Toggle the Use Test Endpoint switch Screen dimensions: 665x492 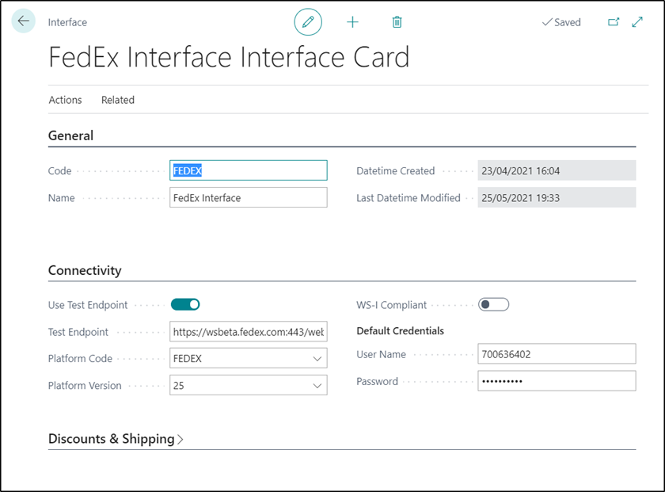click(185, 304)
